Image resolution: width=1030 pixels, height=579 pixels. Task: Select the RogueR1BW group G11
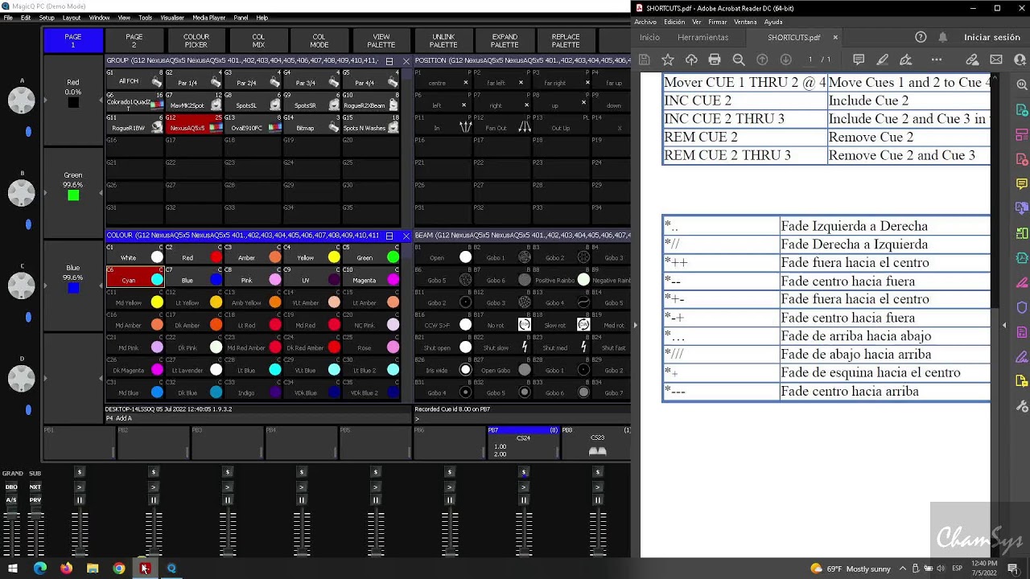coord(135,124)
